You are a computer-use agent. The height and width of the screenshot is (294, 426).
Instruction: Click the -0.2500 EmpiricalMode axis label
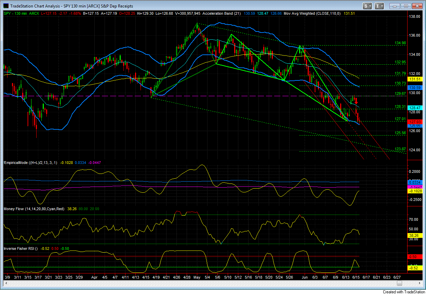[415, 200]
